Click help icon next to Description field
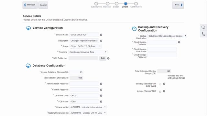The height and width of the screenshot is (116, 207). [101, 41]
